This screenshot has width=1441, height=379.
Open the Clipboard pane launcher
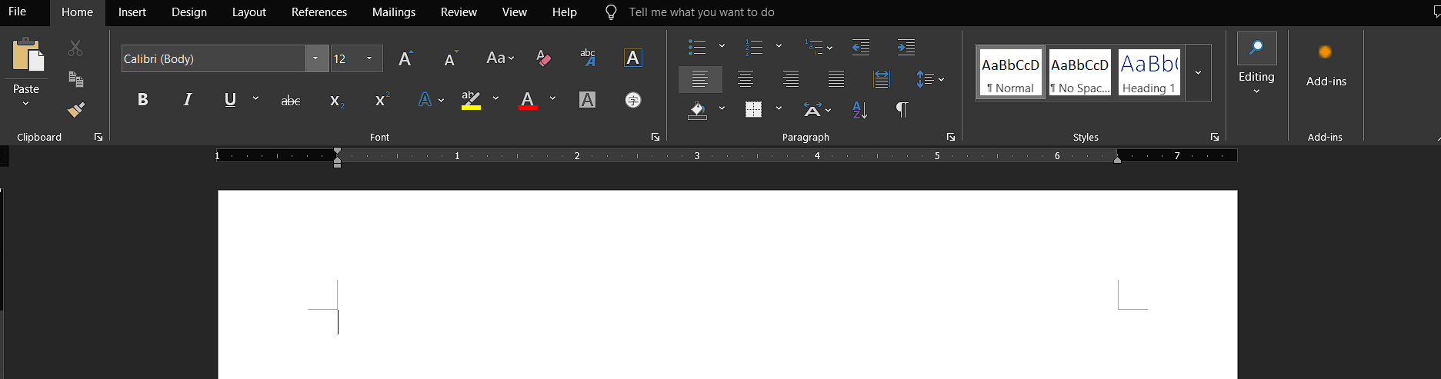(98, 137)
